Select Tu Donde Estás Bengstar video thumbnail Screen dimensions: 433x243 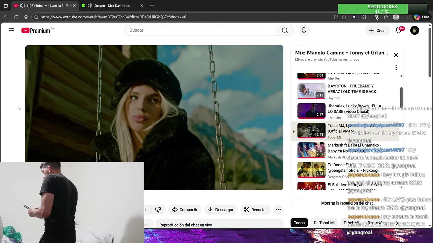click(x=311, y=170)
